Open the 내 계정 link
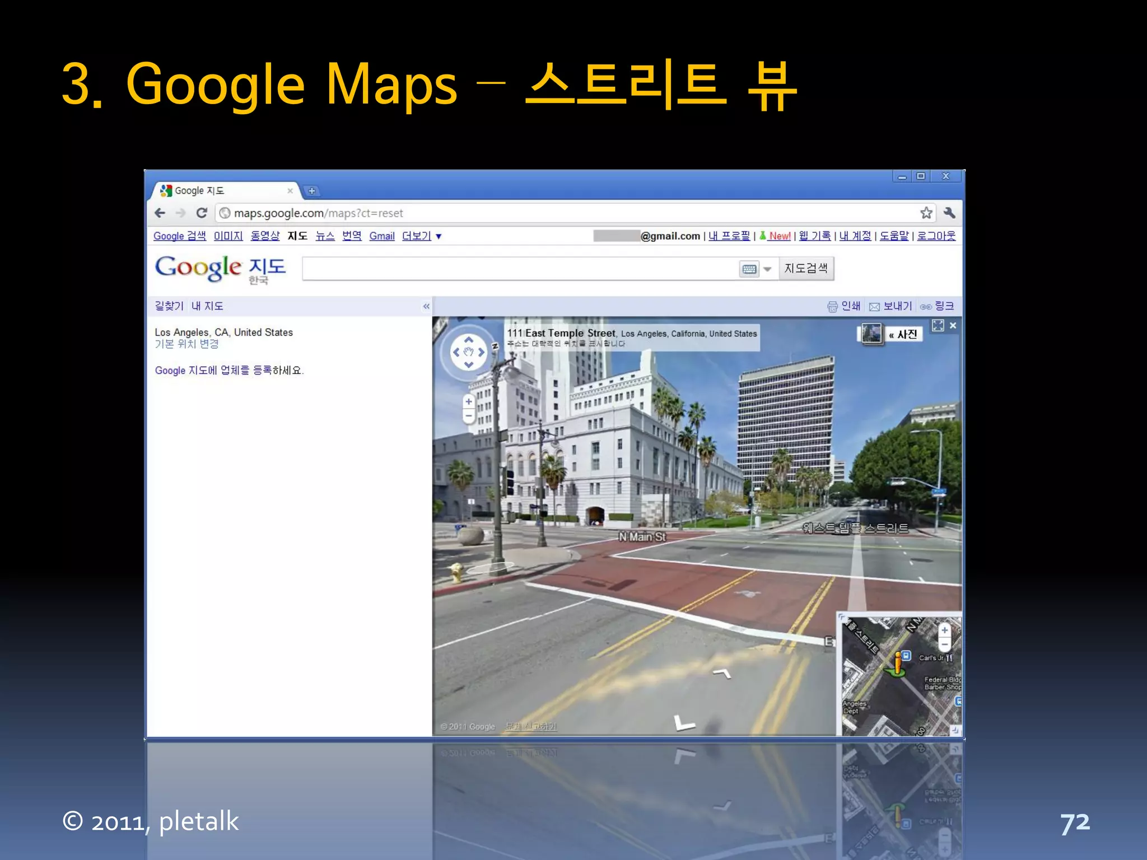The width and height of the screenshot is (1147, 860). tap(855, 236)
